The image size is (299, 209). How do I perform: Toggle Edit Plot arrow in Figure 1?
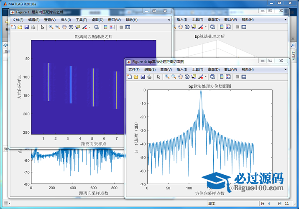[42, 27]
